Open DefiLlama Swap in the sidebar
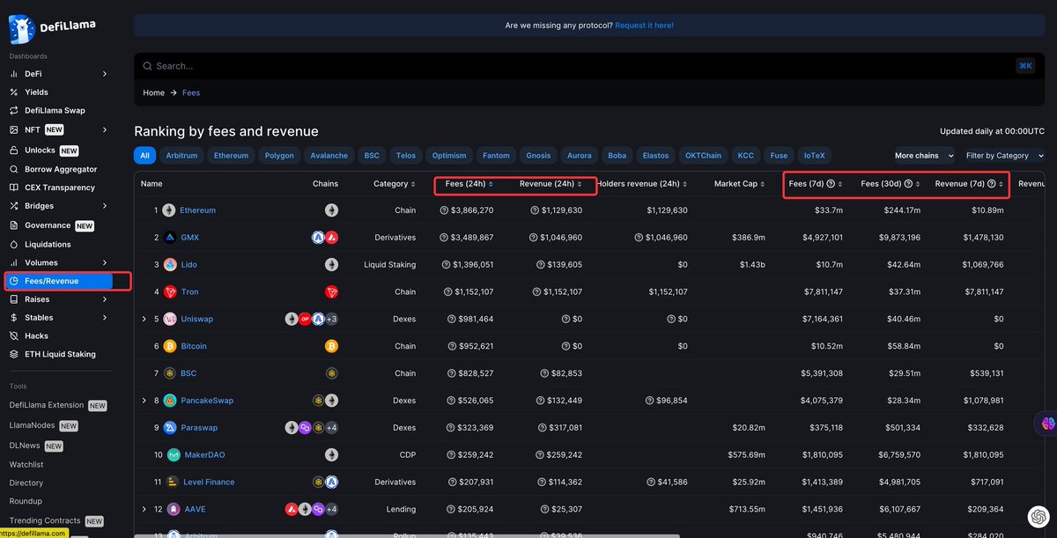Viewport: 1057px width, 538px height. tap(55, 110)
